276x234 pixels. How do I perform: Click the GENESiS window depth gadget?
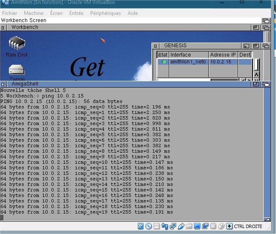pos(266,46)
